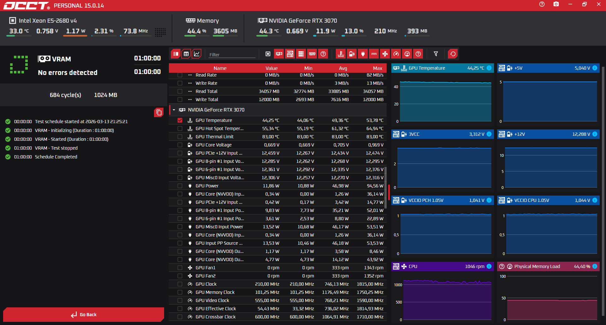
Task: Toggle voltage sensor type filter
Action: [352, 54]
